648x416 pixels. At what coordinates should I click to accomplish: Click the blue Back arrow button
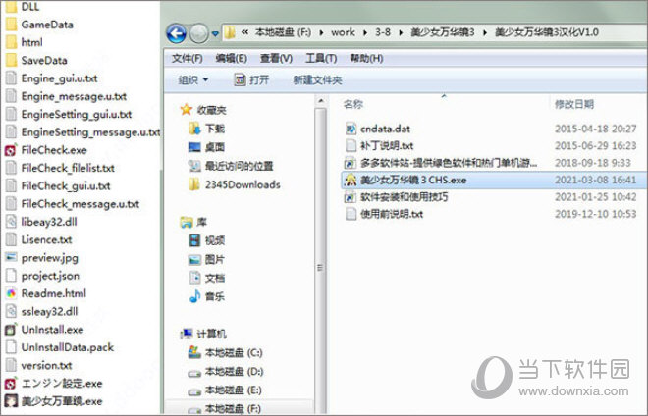177,33
